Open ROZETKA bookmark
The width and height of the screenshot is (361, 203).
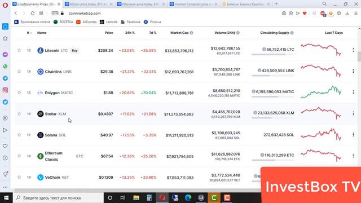63,22
